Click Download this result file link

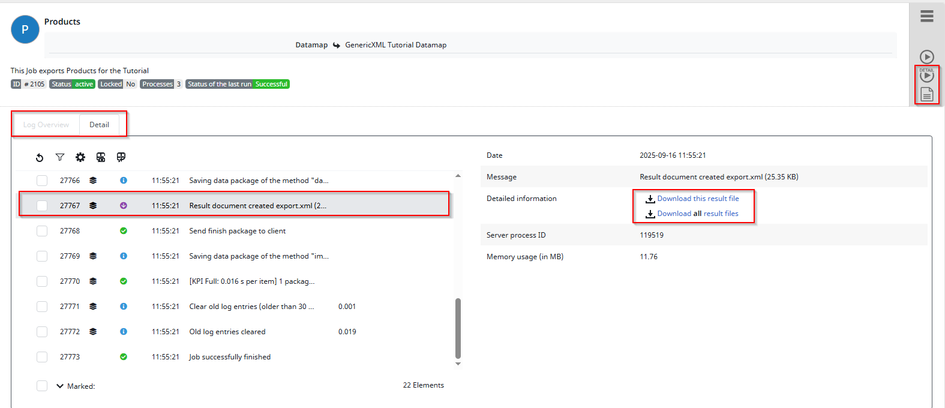pyautogui.click(x=698, y=199)
